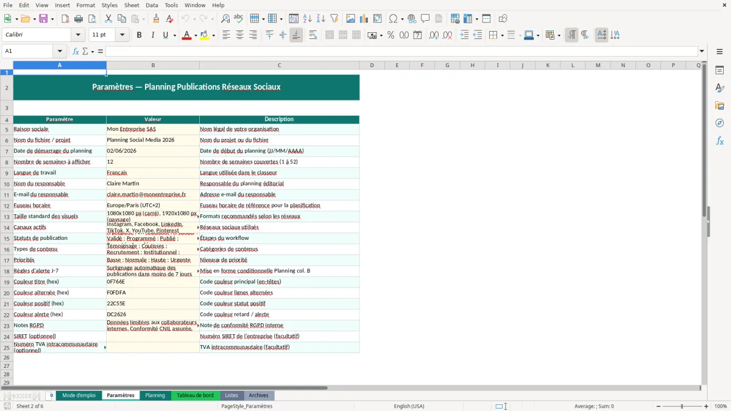The height and width of the screenshot is (411, 731).
Task: Export directly as PDF
Action: [65, 19]
